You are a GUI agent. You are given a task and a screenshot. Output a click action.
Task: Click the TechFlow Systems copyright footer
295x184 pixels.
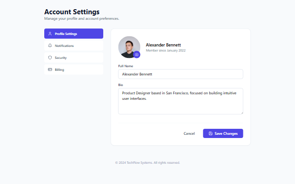pyautogui.click(x=147, y=162)
